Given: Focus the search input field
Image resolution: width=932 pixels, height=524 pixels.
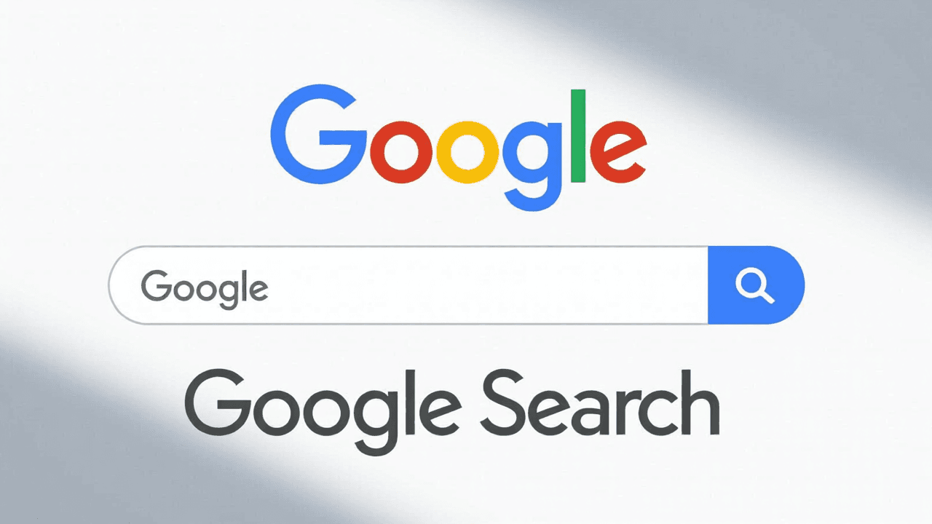Looking at the screenshot, I should (408, 285).
